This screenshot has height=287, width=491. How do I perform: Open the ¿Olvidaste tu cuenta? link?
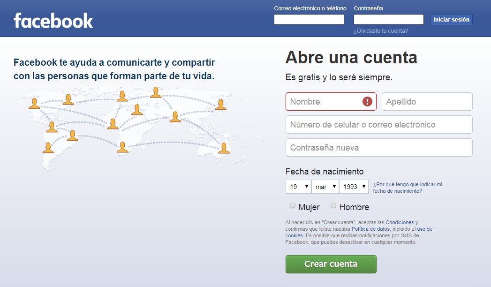click(380, 30)
